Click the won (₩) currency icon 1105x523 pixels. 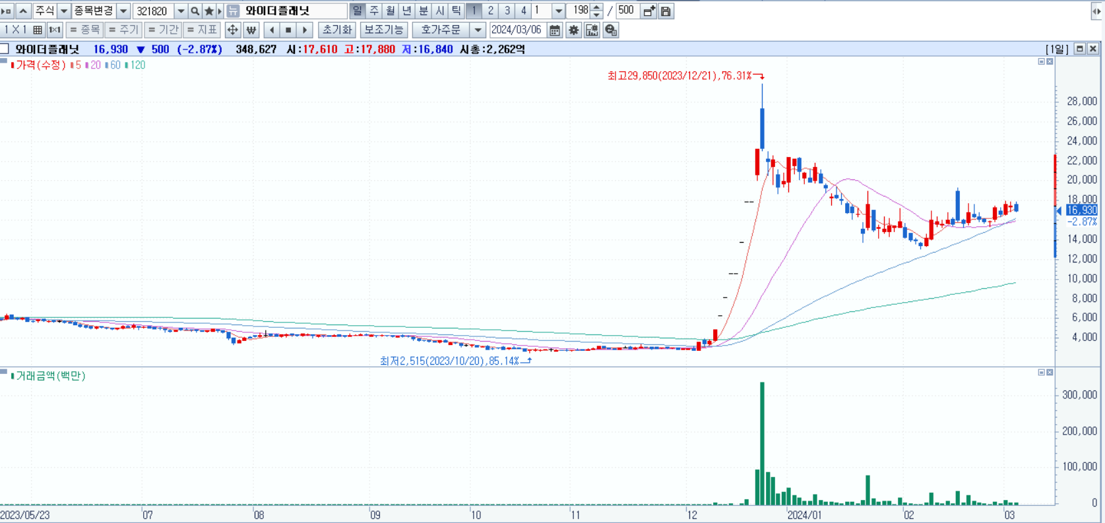coord(251,30)
